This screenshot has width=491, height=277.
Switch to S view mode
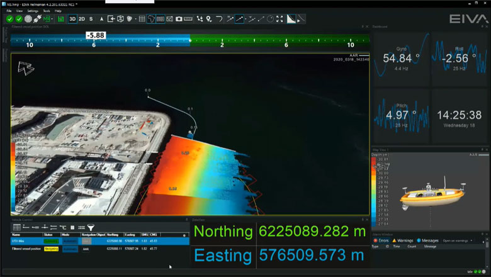(x=91, y=19)
